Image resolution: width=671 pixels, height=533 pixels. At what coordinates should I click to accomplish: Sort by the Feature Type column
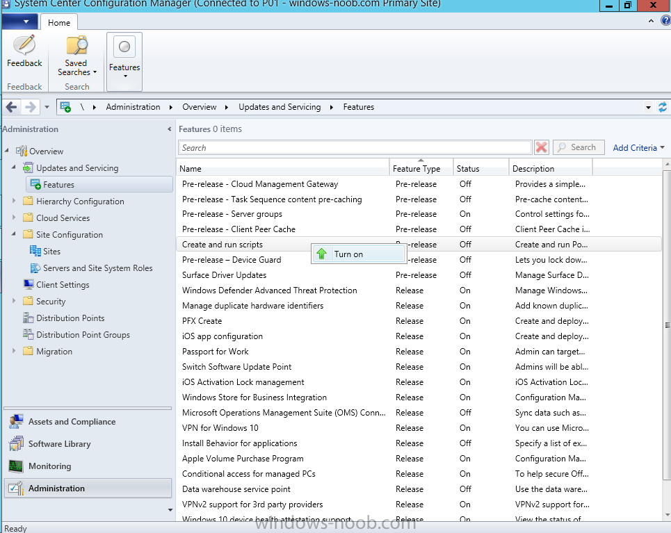tap(421, 169)
